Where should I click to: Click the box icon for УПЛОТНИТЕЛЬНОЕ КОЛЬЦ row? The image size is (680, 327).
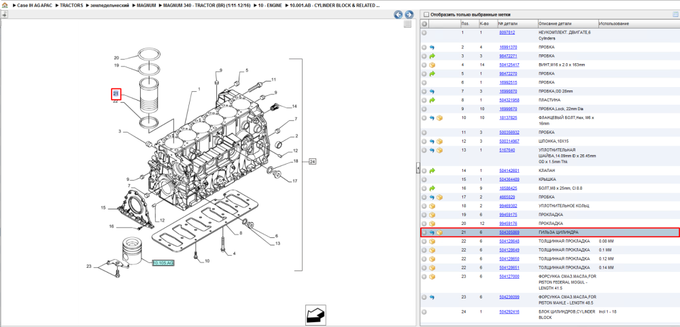pos(432,206)
